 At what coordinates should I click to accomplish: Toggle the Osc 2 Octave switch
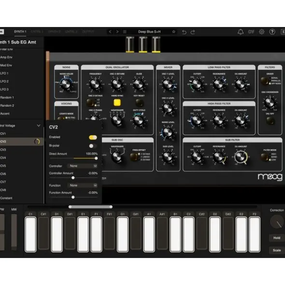91,103
